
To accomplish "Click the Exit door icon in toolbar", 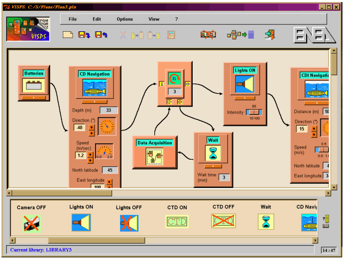I will [270, 35].
